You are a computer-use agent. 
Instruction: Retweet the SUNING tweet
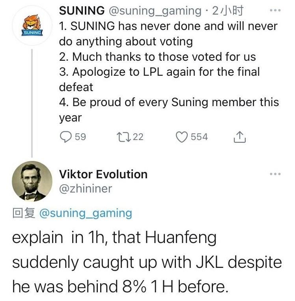[x=123, y=137]
